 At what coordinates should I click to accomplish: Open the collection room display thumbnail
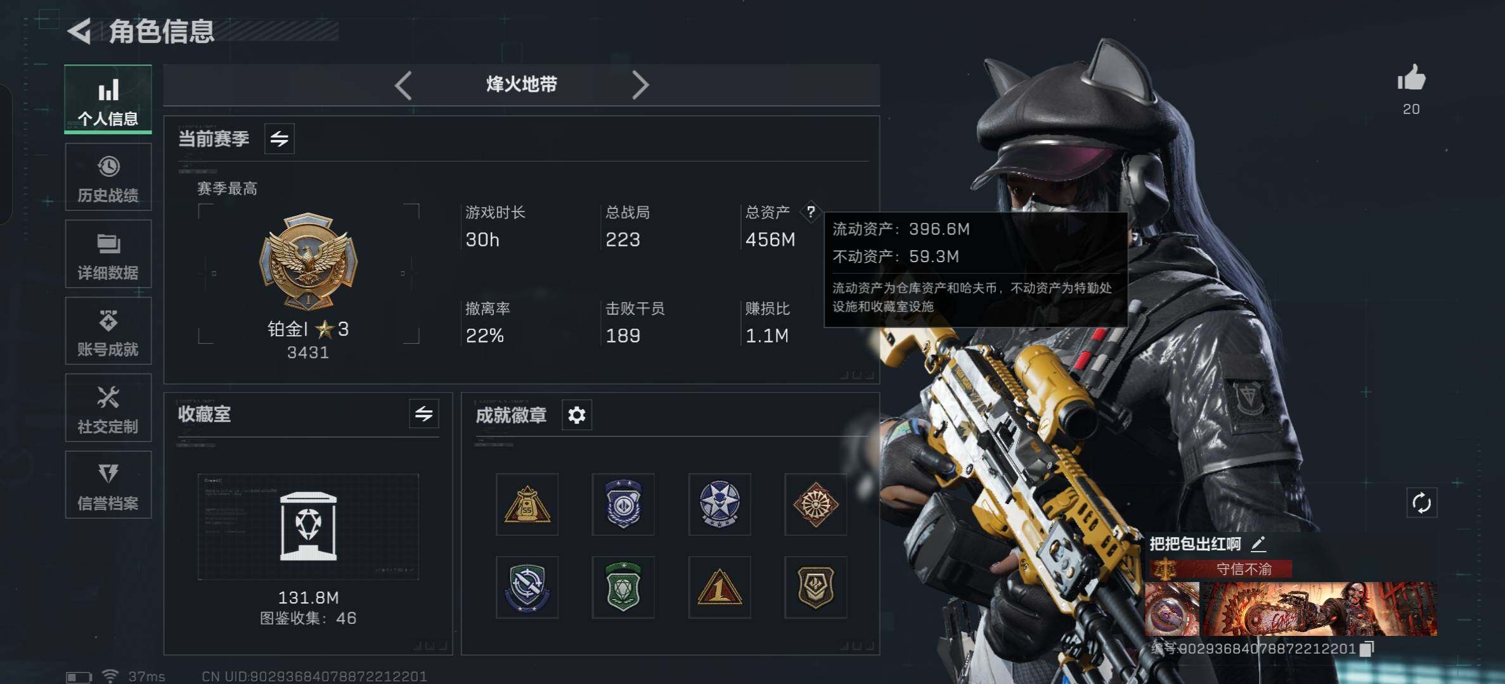click(x=308, y=527)
